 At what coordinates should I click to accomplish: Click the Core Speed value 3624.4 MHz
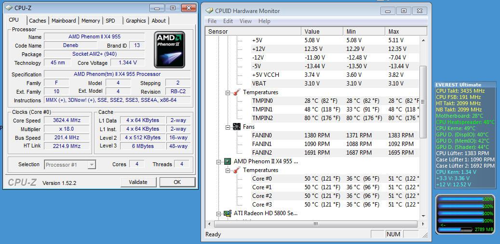(67, 121)
